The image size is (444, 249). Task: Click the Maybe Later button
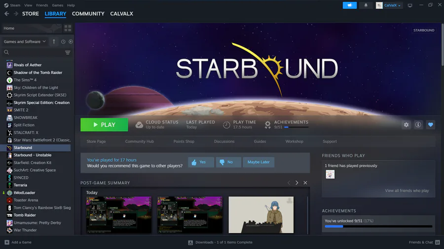click(259, 162)
